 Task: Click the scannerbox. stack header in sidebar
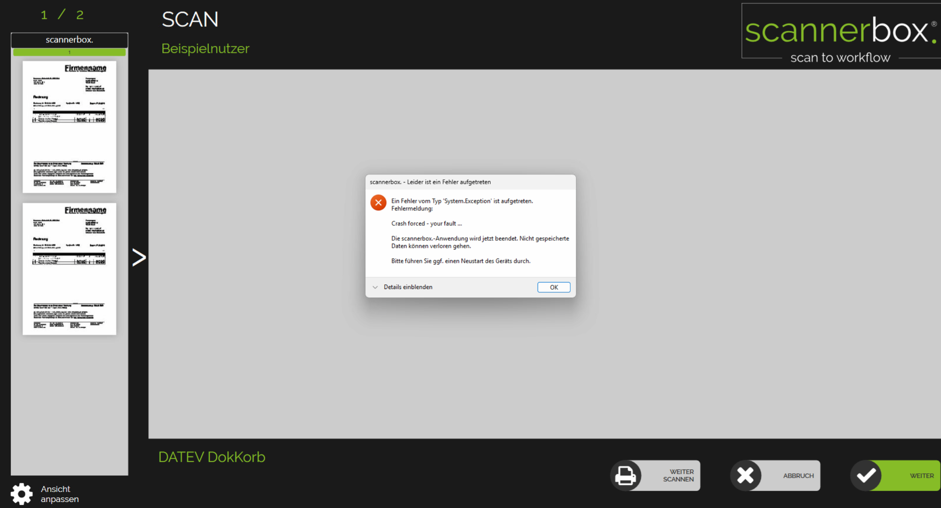tap(70, 40)
